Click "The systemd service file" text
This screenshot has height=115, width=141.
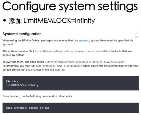coord(18,51)
